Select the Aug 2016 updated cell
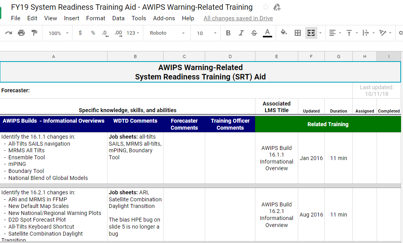403x243 pixels. (311, 215)
